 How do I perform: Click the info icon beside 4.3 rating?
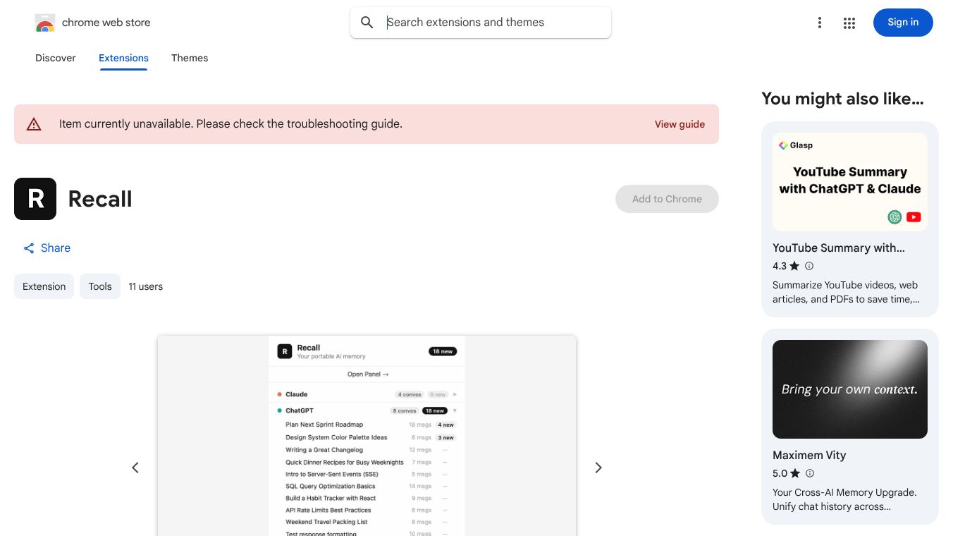point(809,266)
